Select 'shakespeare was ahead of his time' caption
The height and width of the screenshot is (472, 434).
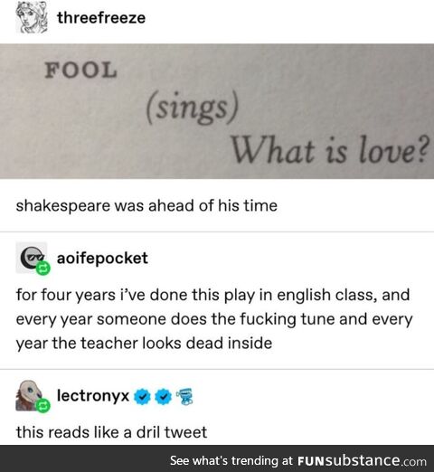(x=146, y=206)
